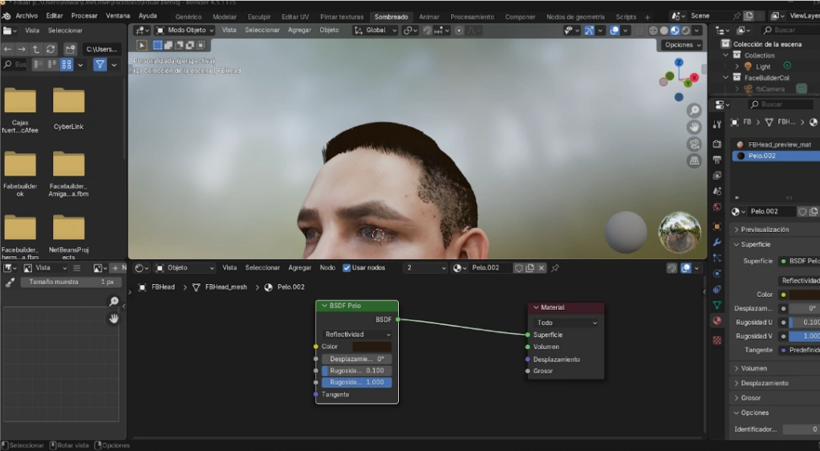Go back in file browser
The width and height of the screenshot is (820, 451).
tap(8, 49)
